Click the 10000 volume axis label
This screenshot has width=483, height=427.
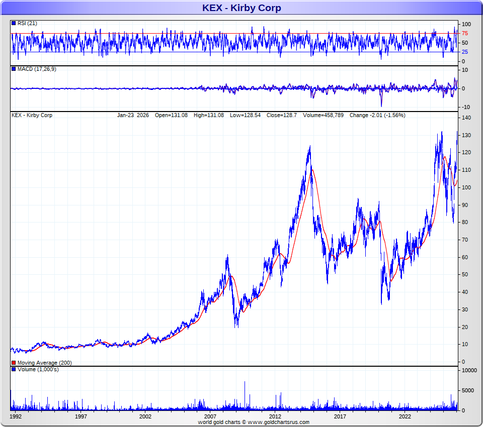(x=469, y=370)
